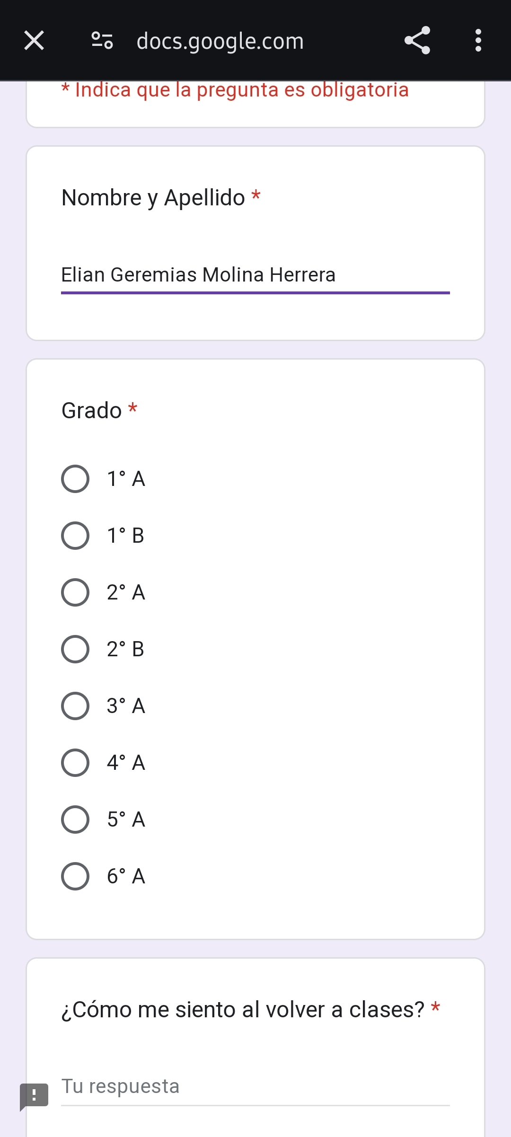Screen dimensions: 511x1137
Task: Mark 6° A as the grade
Action: [75, 876]
